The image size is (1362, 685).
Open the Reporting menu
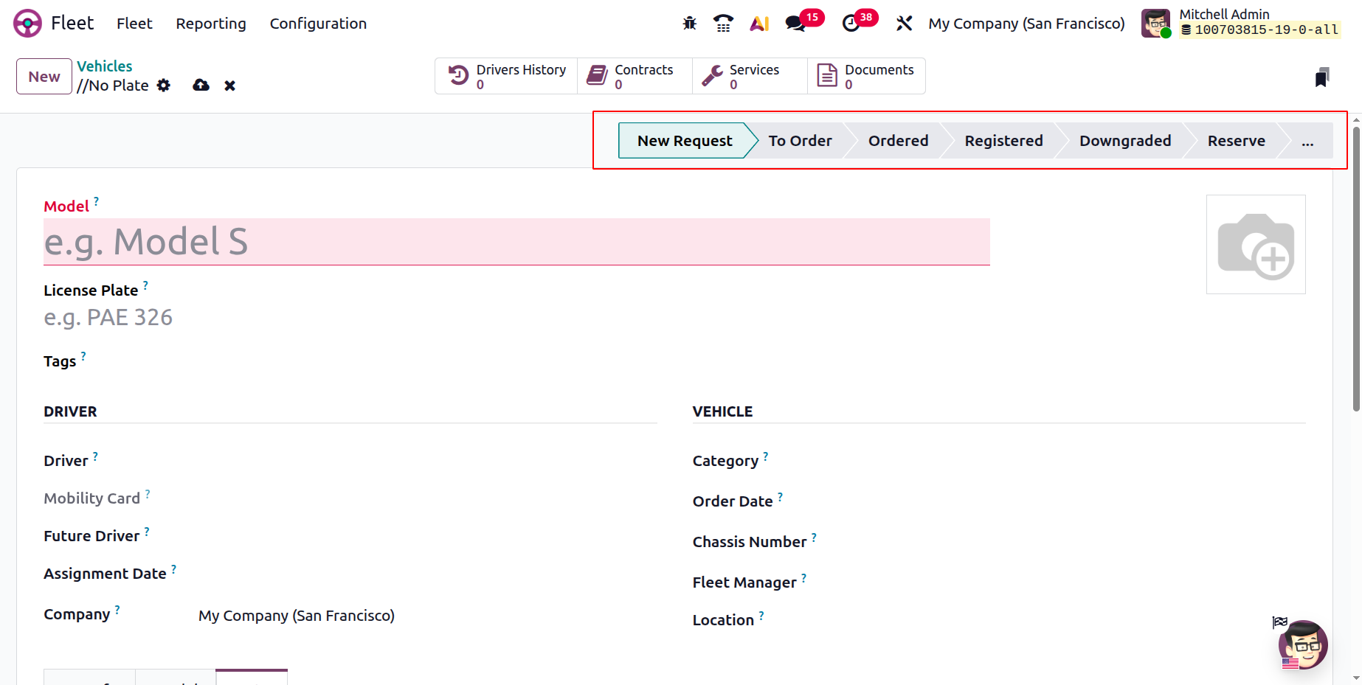point(211,24)
